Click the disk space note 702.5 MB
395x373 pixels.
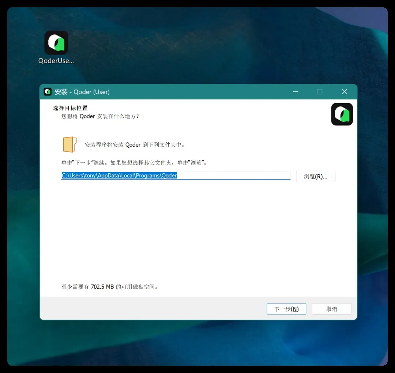tap(110, 287)
